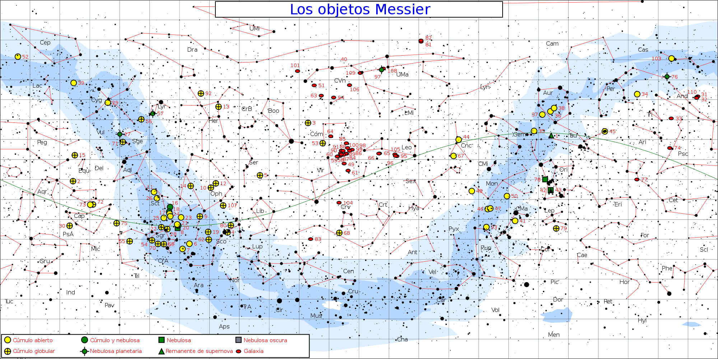Click the M41 open cluster marker

515,221
